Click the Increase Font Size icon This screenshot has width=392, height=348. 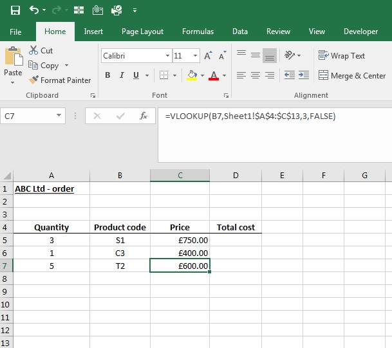tap(208, 55)
